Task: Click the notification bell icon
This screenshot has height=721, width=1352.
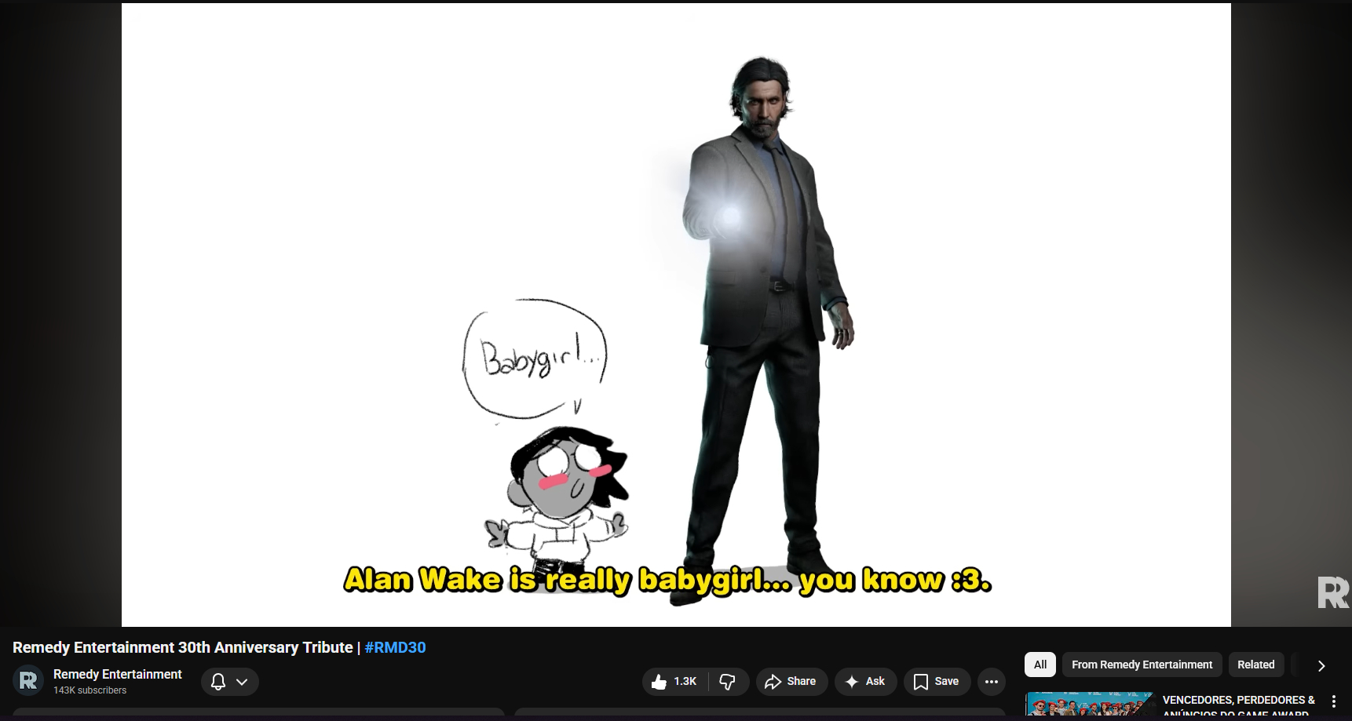Action: click(x=218, y=682)
